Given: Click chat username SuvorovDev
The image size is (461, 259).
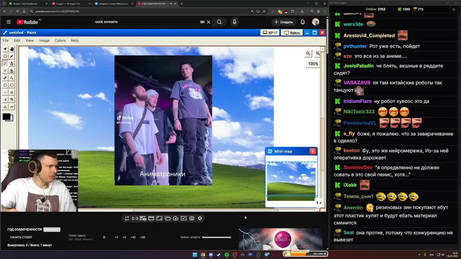Looking at the screenshot, I should pyautogui.click(x=358, y=168).
